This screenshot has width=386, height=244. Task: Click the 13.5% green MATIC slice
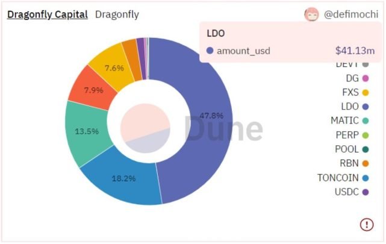tap(86, 133)
